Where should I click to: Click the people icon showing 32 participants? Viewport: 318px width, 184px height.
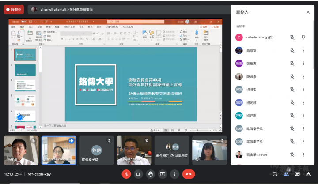coord(286,174)
